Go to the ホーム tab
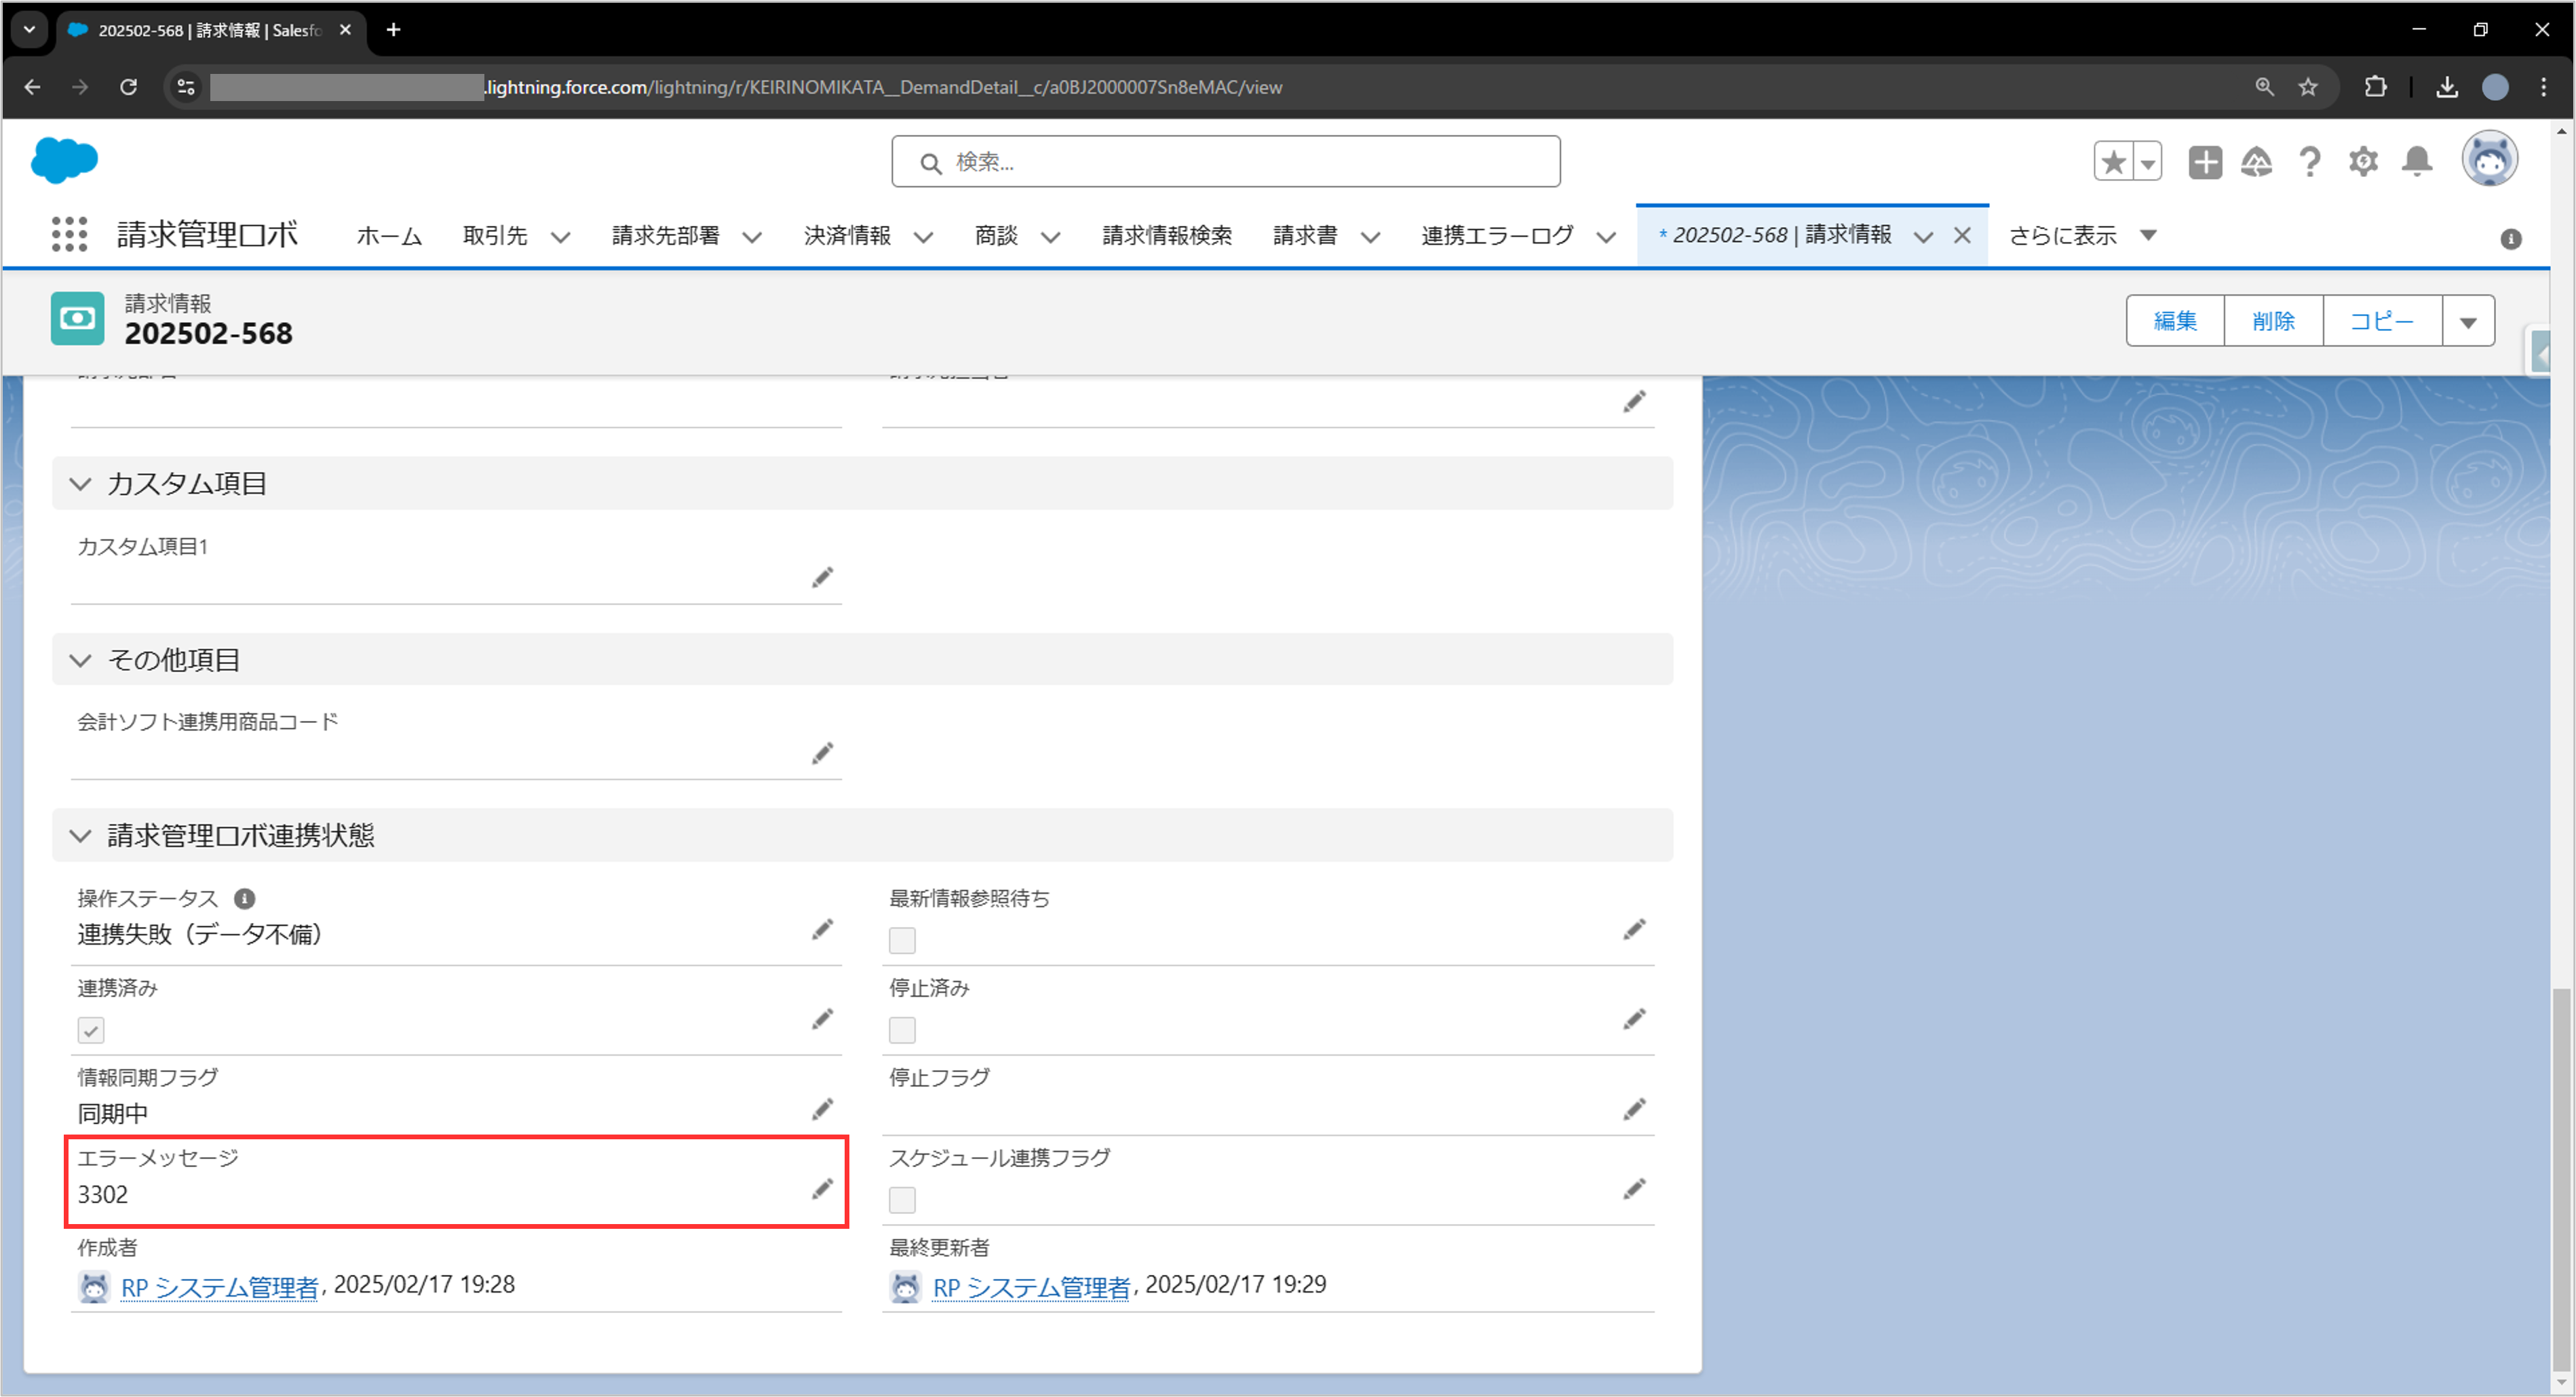 point(389,236)
